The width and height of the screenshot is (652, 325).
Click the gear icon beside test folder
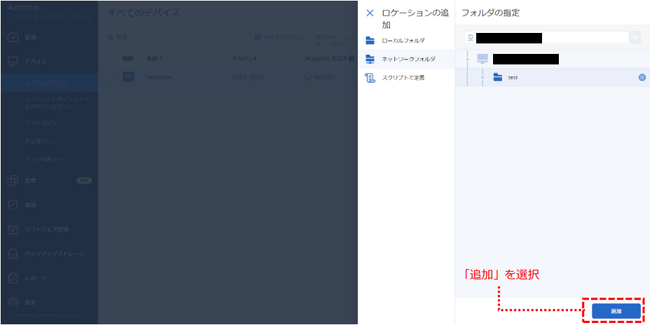(641, 77)
